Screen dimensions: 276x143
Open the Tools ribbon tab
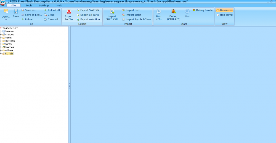click(29, 5)
